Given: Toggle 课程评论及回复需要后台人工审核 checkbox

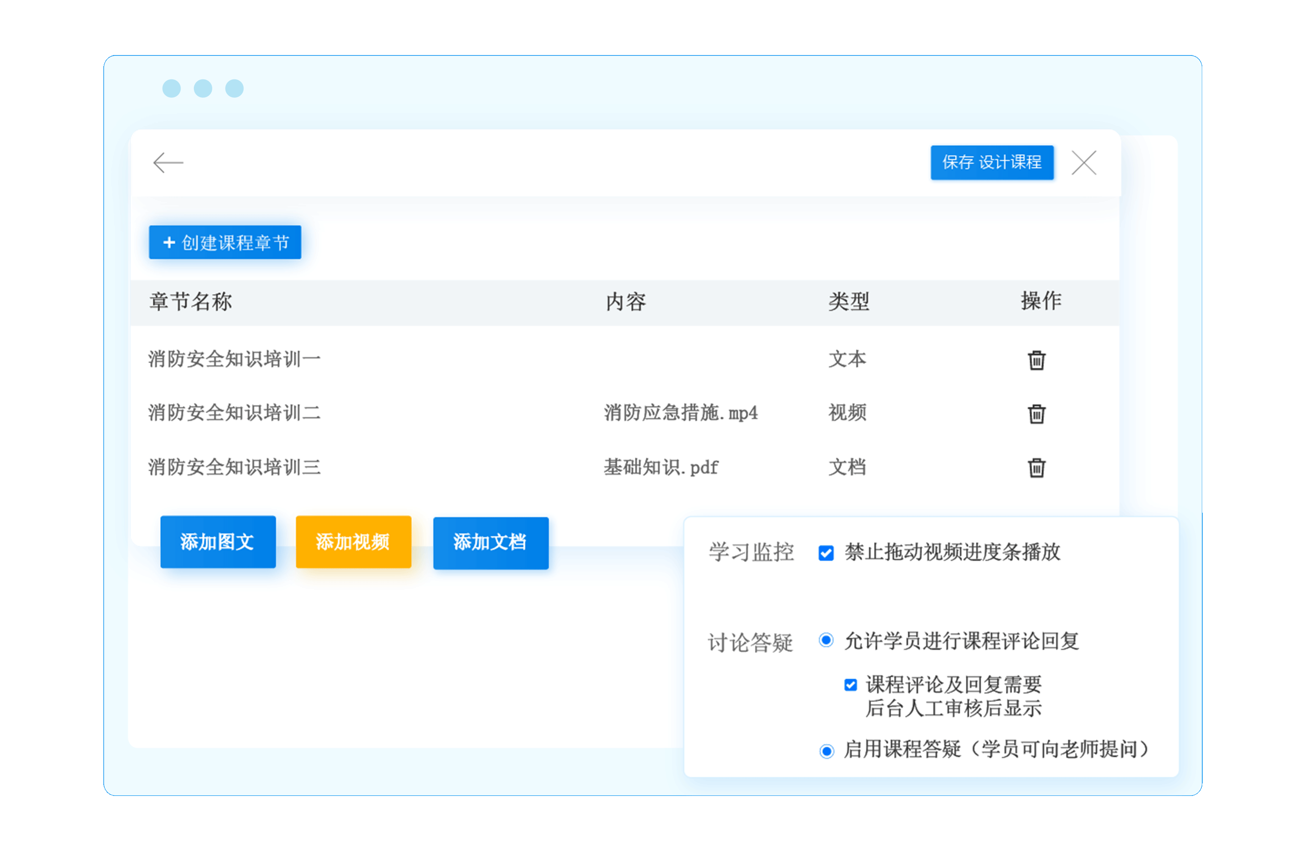Looking at the screenshot, I should coord(850,684).
